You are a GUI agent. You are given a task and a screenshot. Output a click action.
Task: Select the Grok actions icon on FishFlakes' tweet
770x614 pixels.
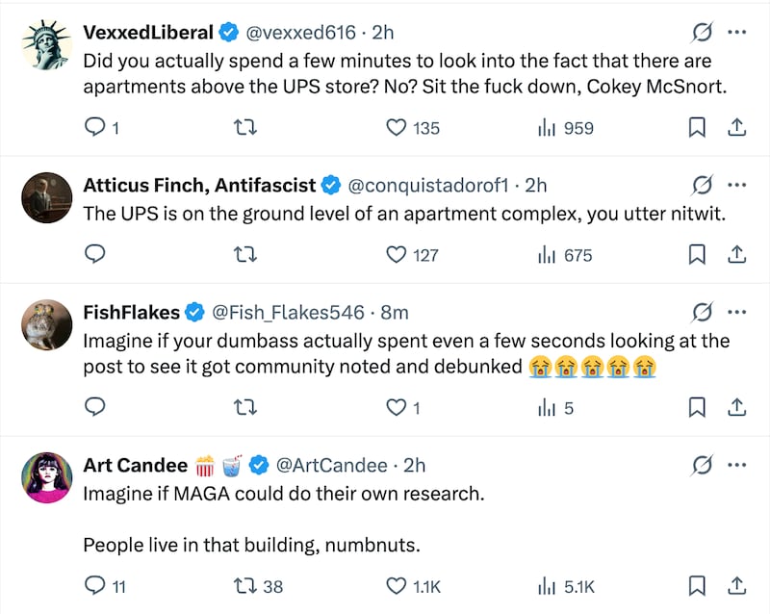(702, 312)
